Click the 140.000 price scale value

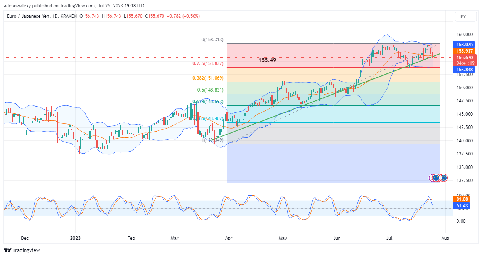point(465,140)
